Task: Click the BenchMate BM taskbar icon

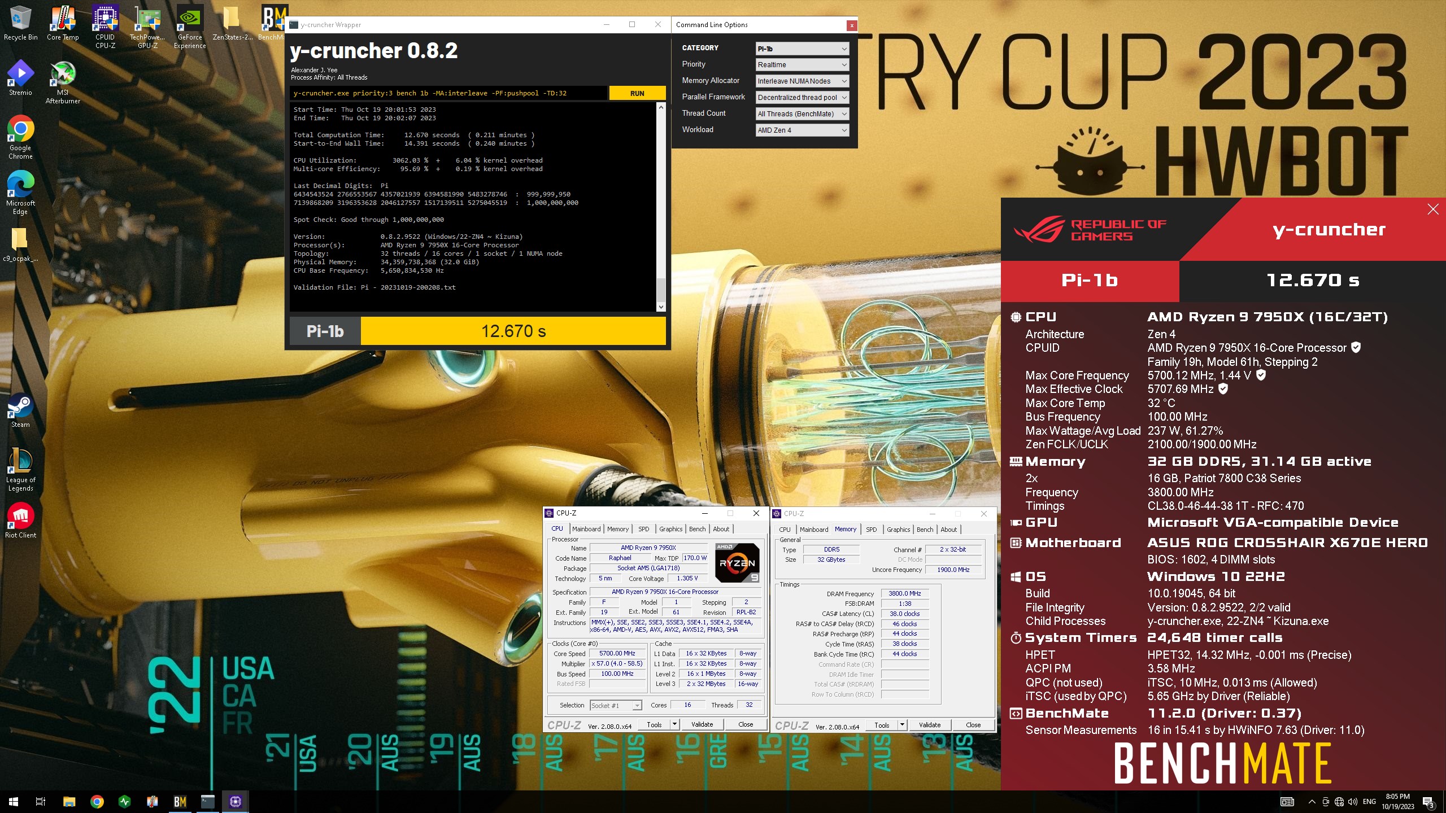Action: 180,801
